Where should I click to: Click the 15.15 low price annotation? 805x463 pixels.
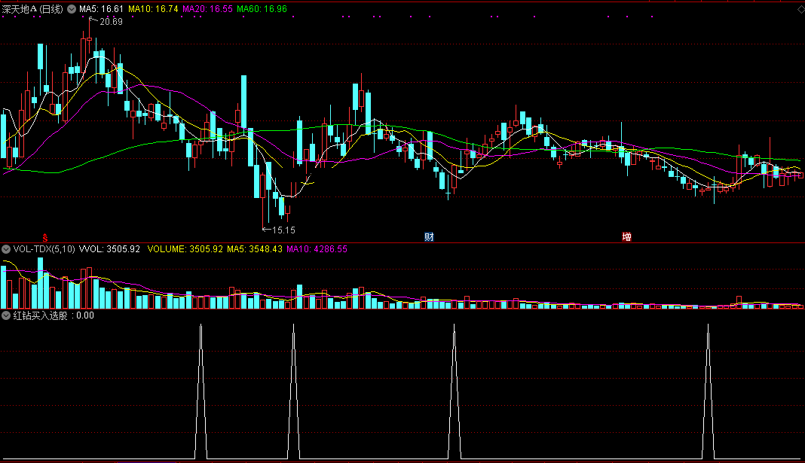click(x=283, y=230)
